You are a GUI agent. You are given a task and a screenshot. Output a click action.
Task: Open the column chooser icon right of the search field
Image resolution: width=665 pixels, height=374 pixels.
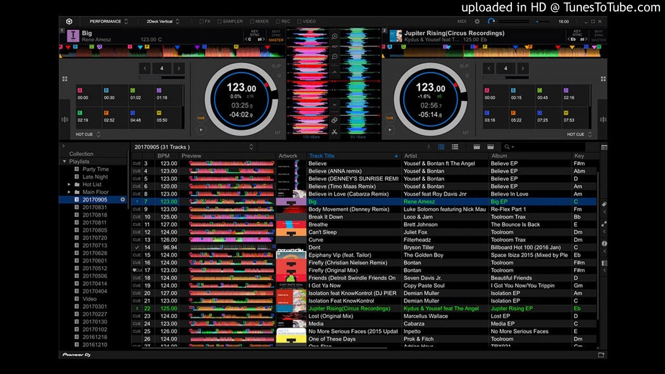coord(604,148)
